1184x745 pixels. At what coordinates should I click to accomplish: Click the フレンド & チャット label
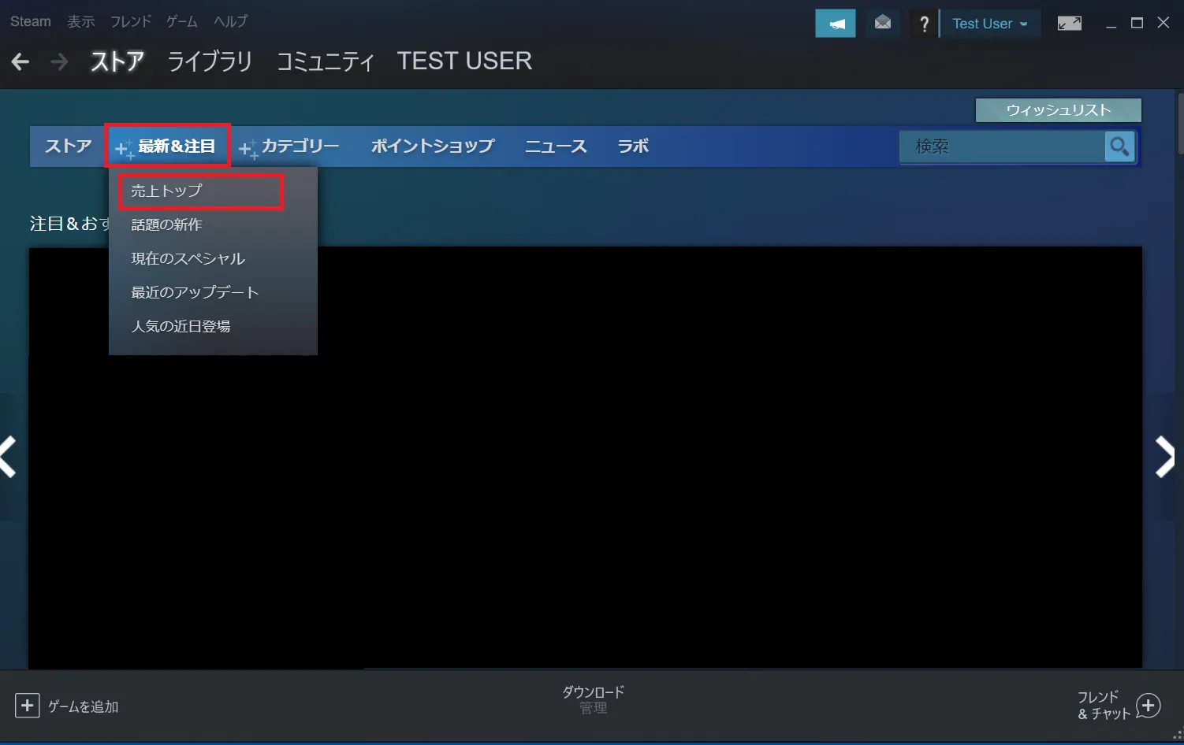[1104, 706]
